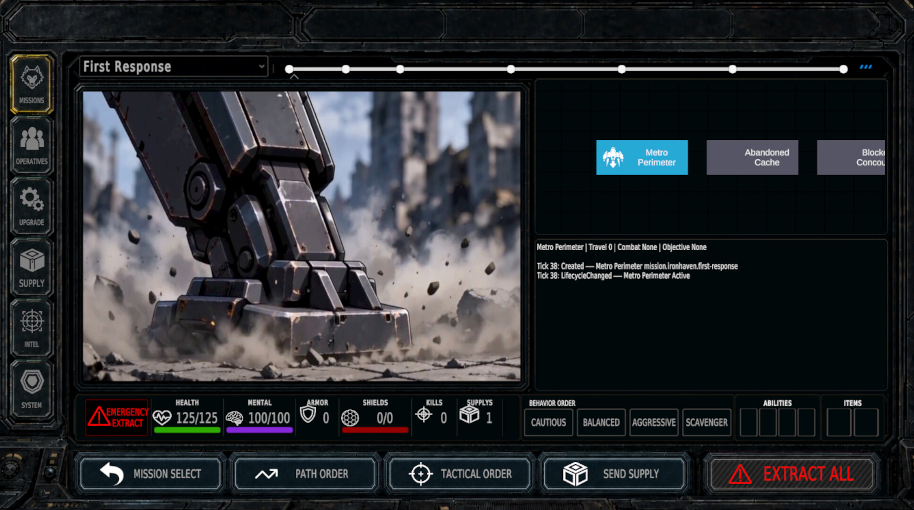Click the Mental brain icon
The image size is (914, 510).
coord(234,418)
